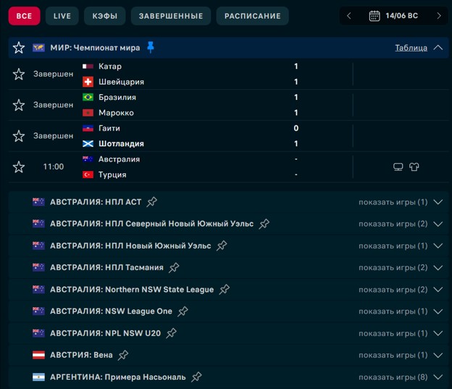The height and width of the screenshot is (389, 452).
Task: Star the Бразилия vs Марокко match
Action: 19,105
